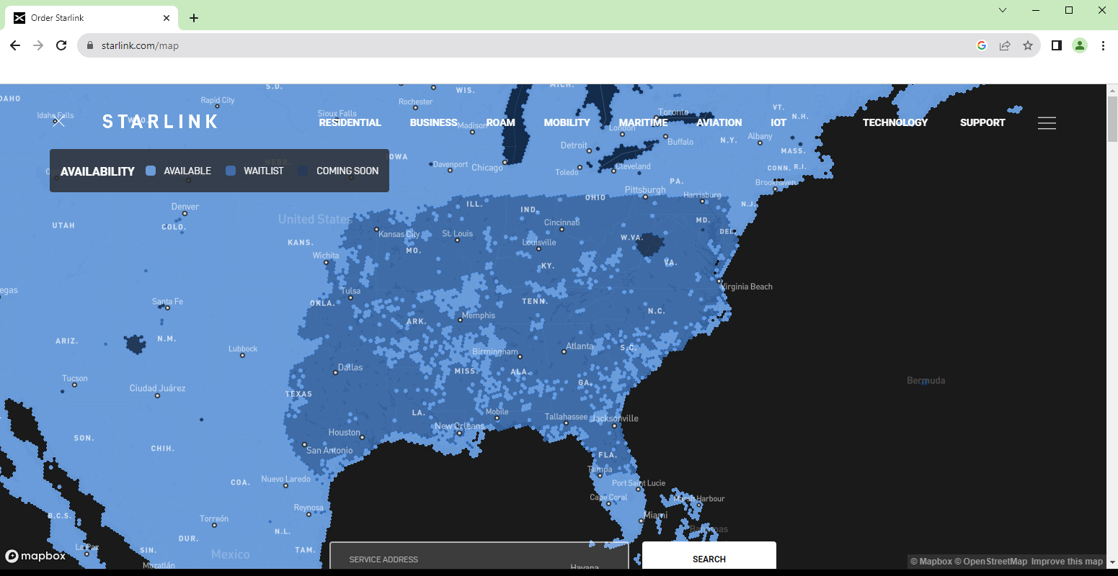Go back with the browser back arrow
Image resolution: width=1118 pixels, height=576 pixels.
tap(15, 45)
